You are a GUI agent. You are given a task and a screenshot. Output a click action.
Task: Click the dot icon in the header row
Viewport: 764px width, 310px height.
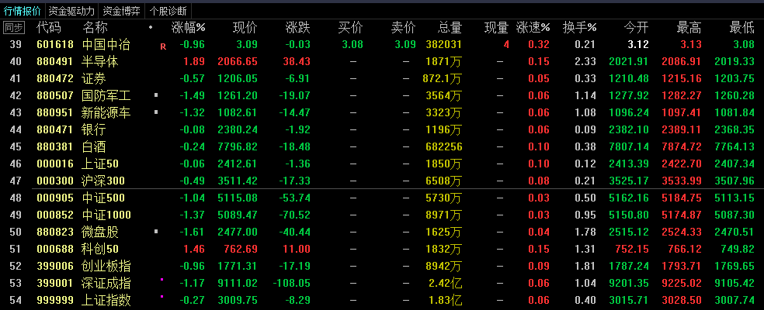point(151,27)
